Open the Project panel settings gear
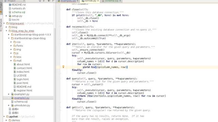218x122 pixels. pyautogui.click(x=49, y=1)
